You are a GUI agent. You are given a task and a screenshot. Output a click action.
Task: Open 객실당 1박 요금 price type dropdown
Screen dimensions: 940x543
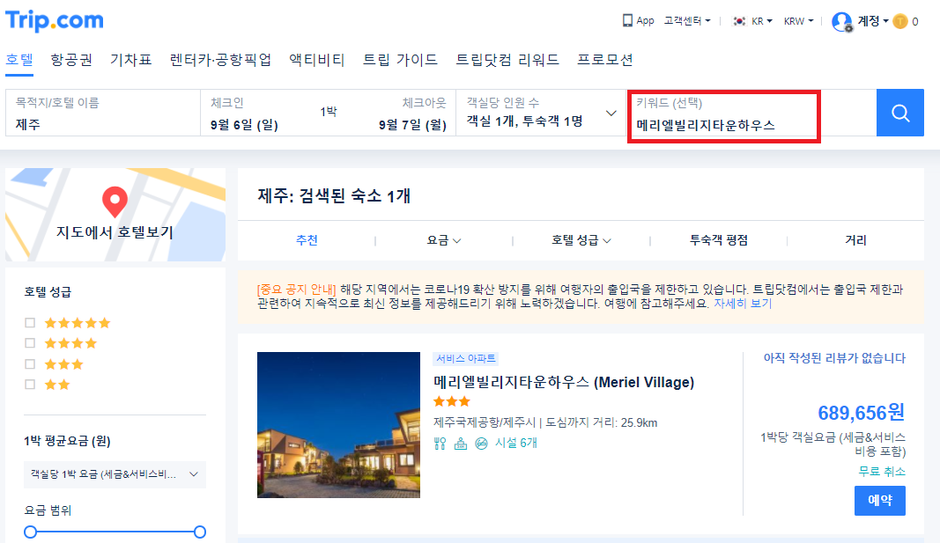tap(115, 474)
